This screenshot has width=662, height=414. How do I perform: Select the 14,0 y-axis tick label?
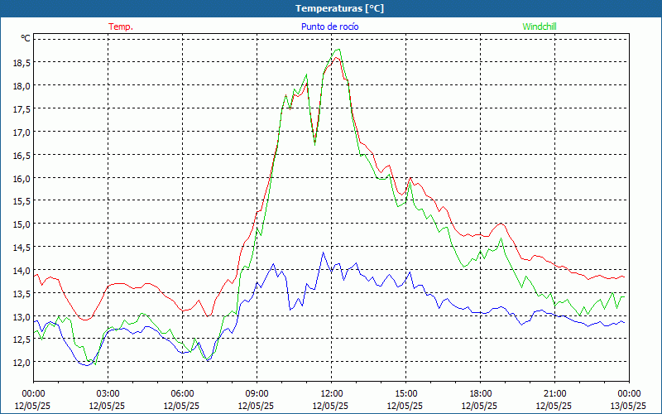tap(21, 271)
